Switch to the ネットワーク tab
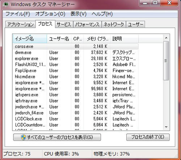Screen dimensions: 181x160 tap(114, 25)
